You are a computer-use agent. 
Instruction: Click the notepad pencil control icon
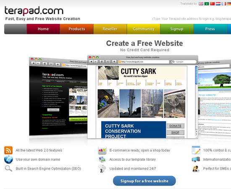point(196,150)
